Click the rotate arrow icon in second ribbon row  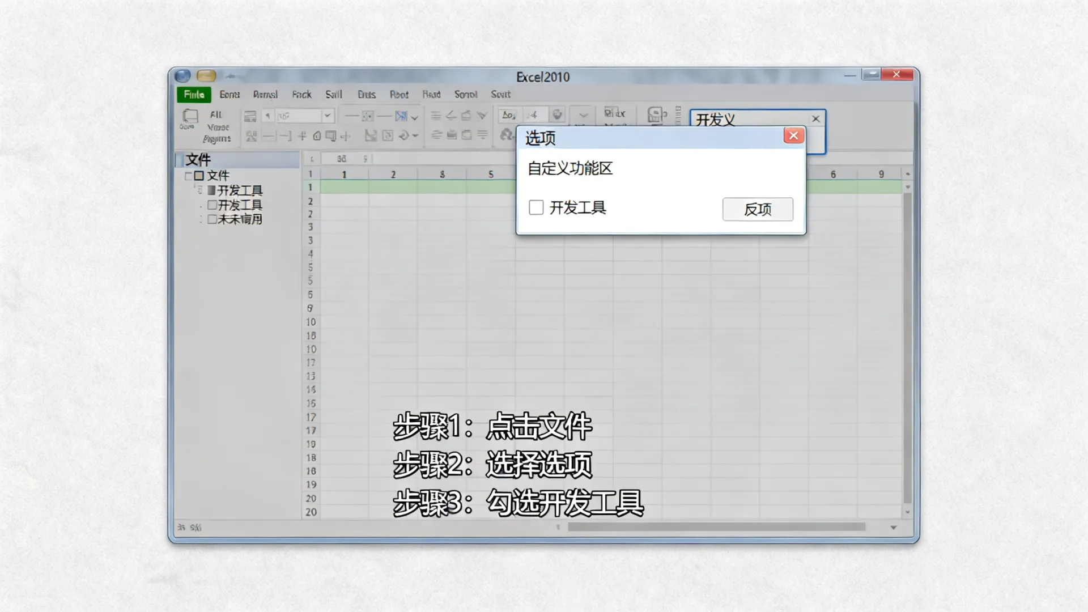(x=403, y=135)
